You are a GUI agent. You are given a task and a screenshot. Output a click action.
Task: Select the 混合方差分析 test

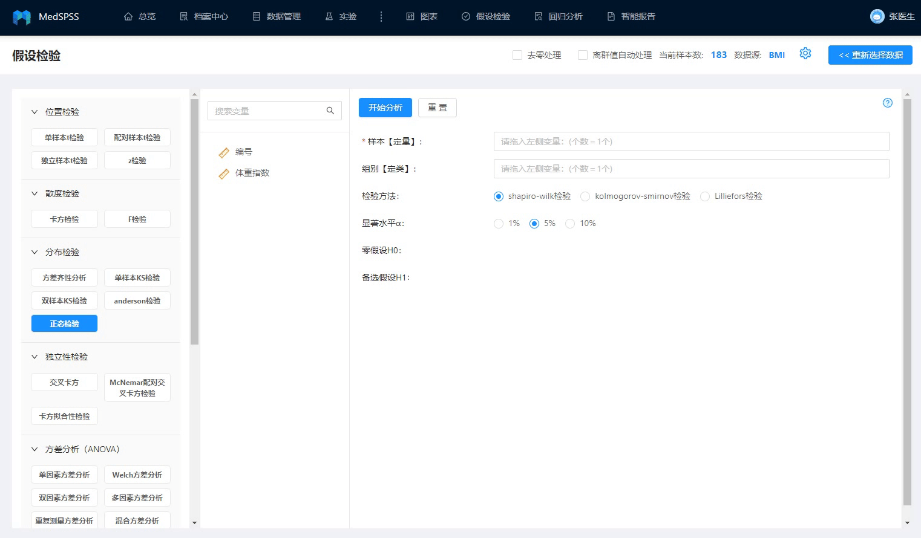pyautogui.click(x=137, y=520)
